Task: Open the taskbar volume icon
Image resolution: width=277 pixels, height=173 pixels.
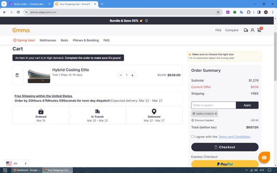Action: 256,170
